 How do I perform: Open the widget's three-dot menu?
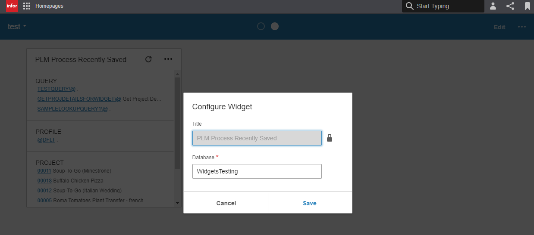[x=168, y=59]
